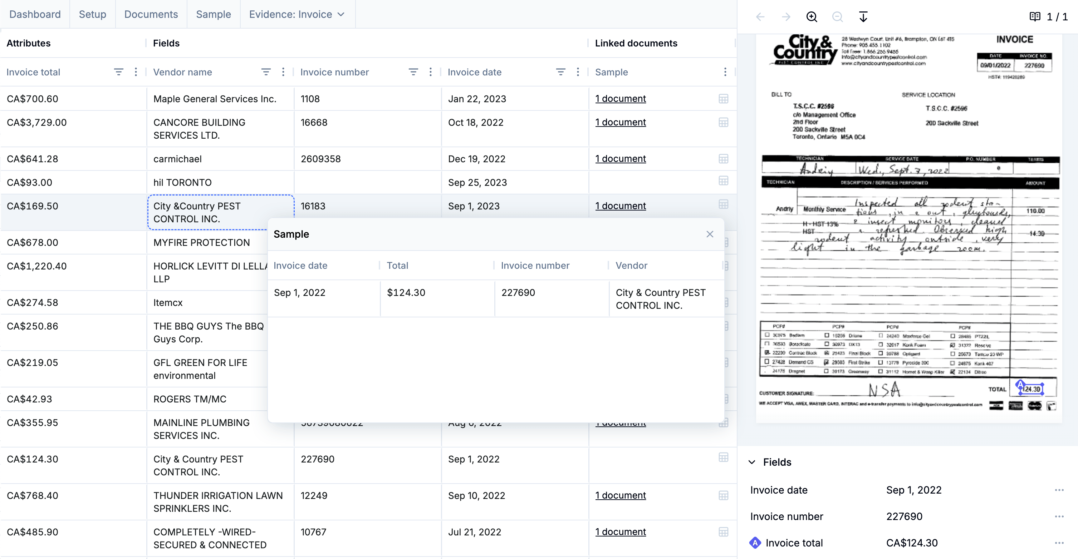Zoom out of the invoice preview
1078x559 pixels.
[837, 17]
